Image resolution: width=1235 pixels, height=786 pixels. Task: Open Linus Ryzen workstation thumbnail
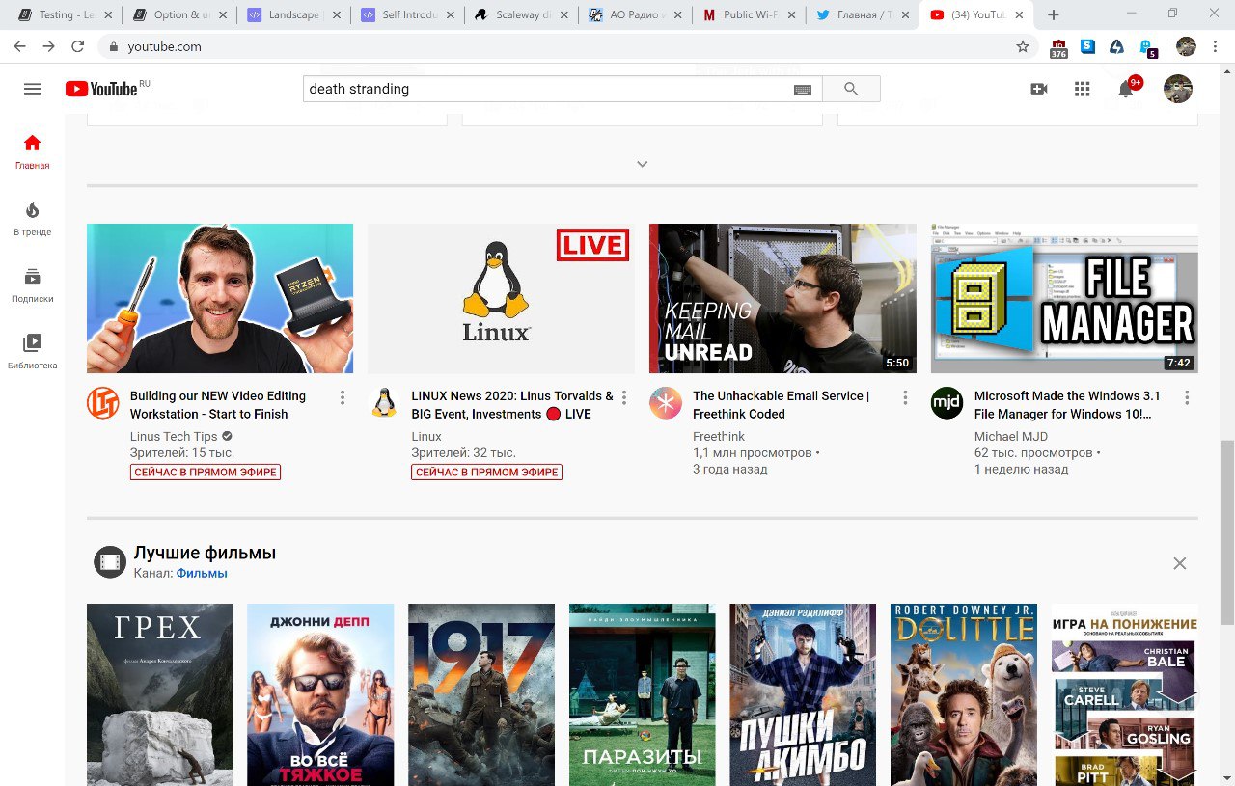(x=220, y=298)
